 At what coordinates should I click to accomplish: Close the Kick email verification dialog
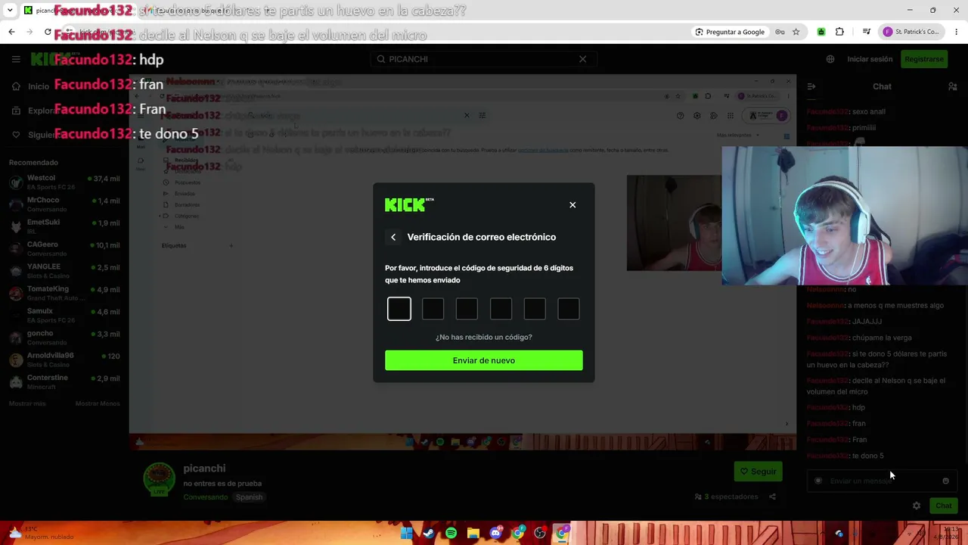coord(572,205)
